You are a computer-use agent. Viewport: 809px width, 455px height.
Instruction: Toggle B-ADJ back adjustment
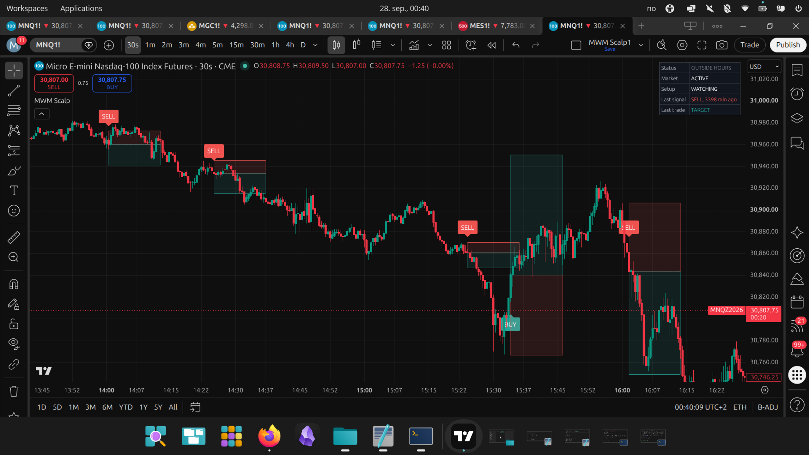click(x=768, y=407)
